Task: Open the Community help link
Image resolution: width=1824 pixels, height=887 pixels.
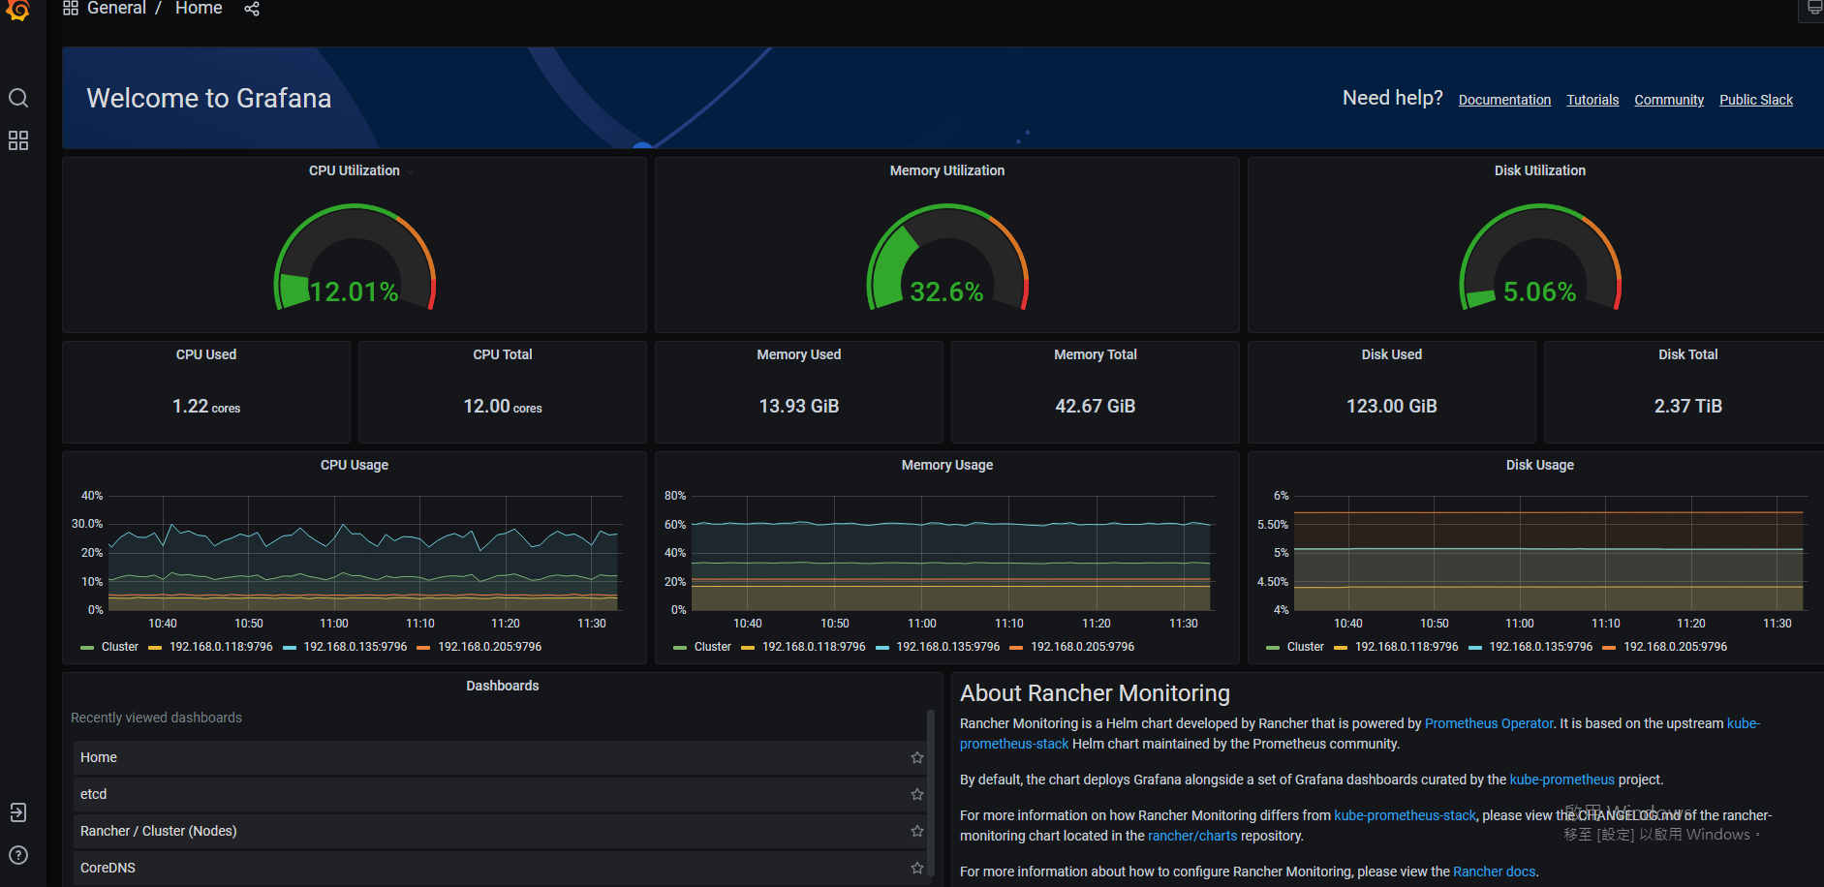Action: point(1669,100)
